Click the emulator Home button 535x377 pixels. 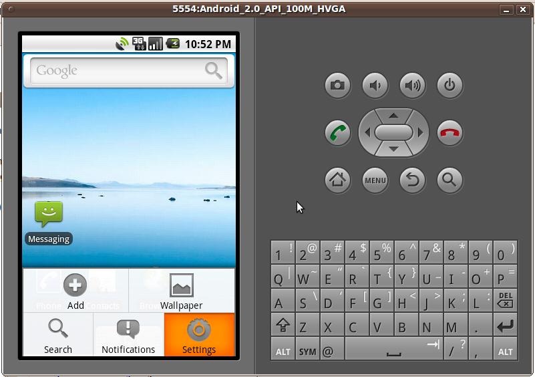tap(337, 180)
